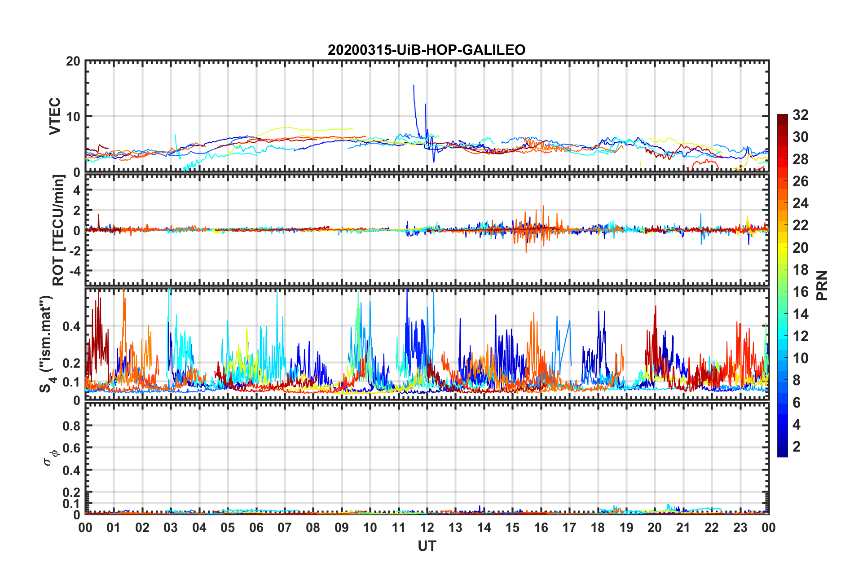Viewport: 854px width, 571px height.
Task: Click UT axis tick label 21
Action: tap(683, 527)
